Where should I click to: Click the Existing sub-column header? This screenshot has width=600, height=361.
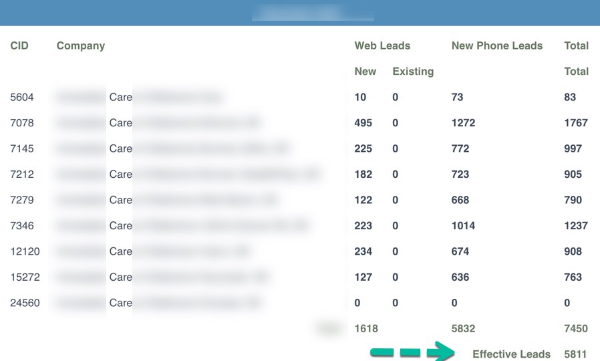pos(413,72)
